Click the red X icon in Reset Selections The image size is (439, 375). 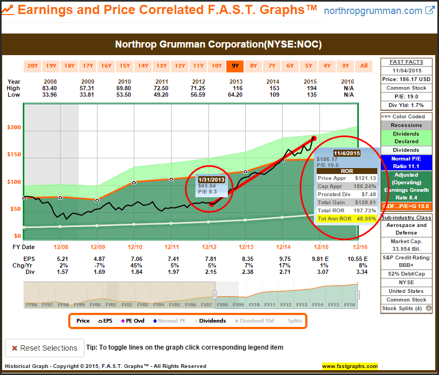(15, 348)
